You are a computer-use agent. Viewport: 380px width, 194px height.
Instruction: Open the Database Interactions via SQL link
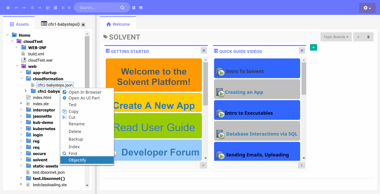[x=262, y=134]
